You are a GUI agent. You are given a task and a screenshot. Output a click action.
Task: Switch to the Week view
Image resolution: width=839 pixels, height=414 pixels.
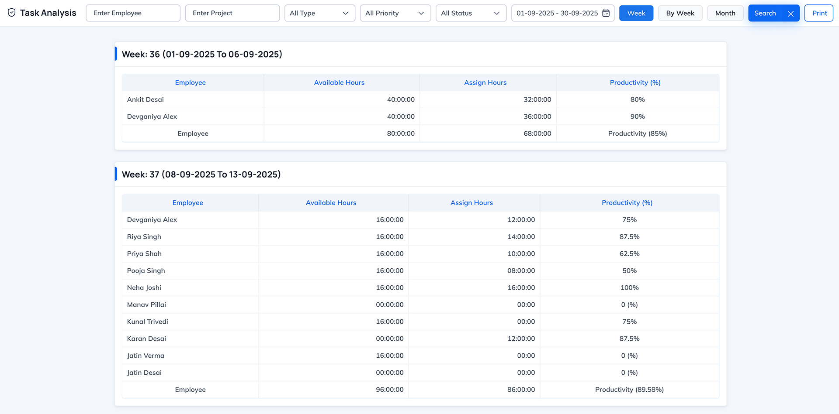[x=636, y=13]
